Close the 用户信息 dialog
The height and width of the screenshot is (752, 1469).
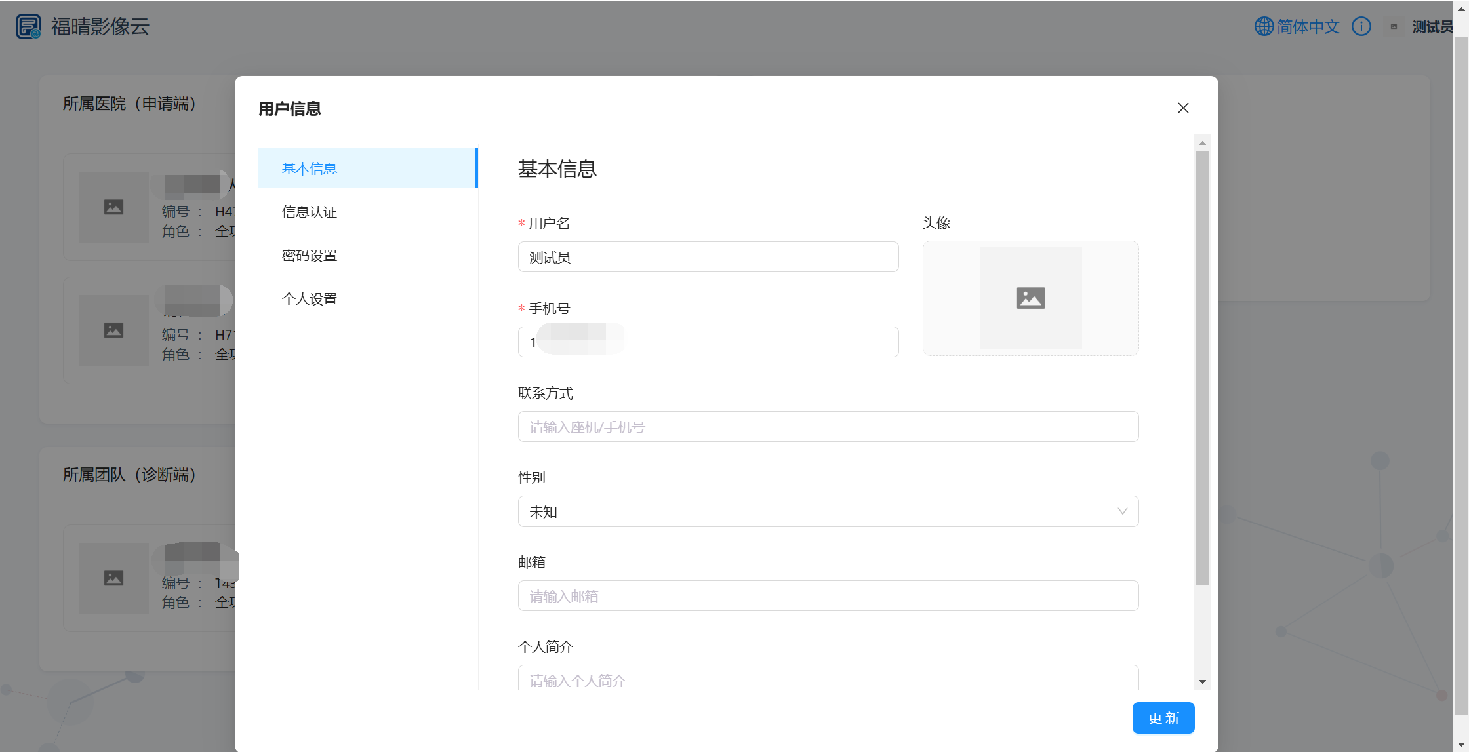tap(1183, 108)
